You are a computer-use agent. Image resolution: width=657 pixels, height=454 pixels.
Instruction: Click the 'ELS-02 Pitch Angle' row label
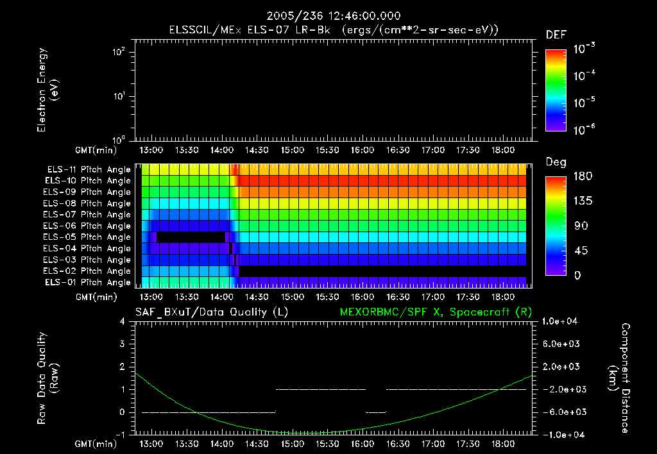[87, 271]
